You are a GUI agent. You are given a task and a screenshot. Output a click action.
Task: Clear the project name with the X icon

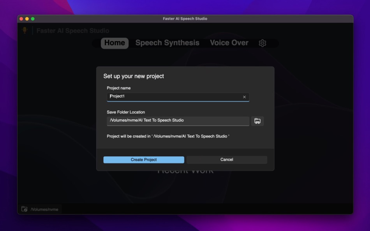click(245, 97)
